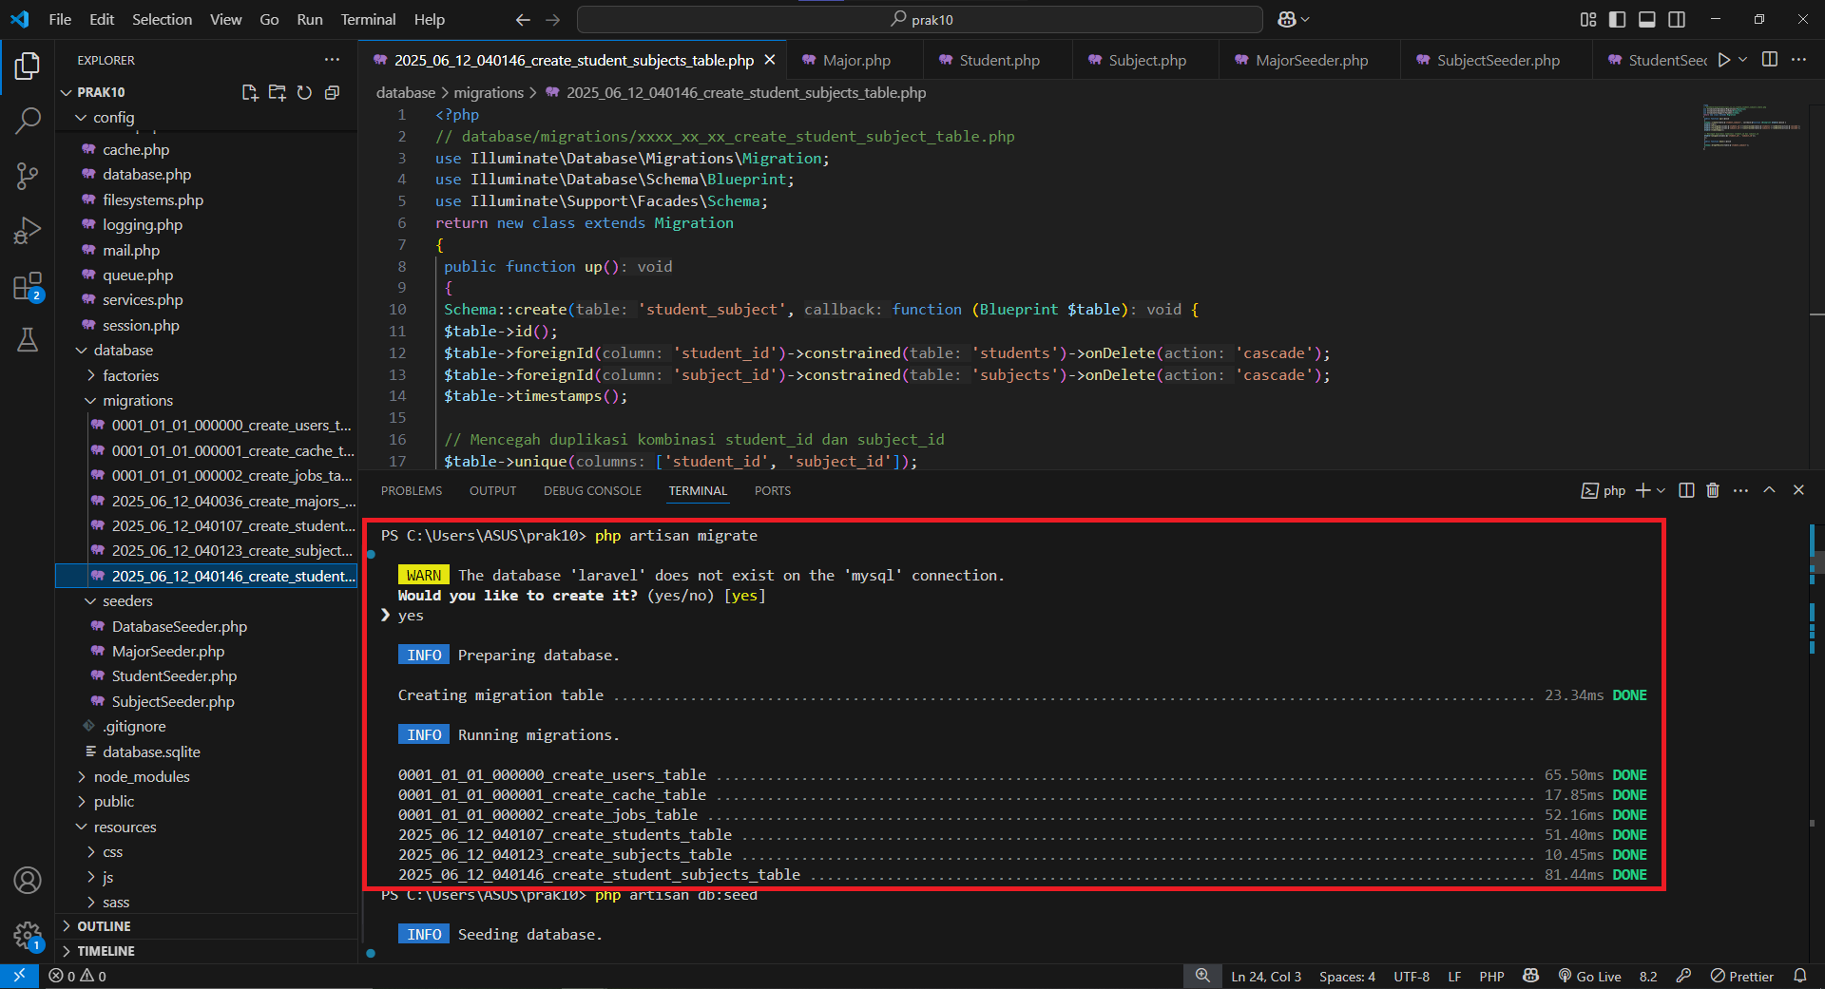Open the Testing beaker icon

point(28,340)
